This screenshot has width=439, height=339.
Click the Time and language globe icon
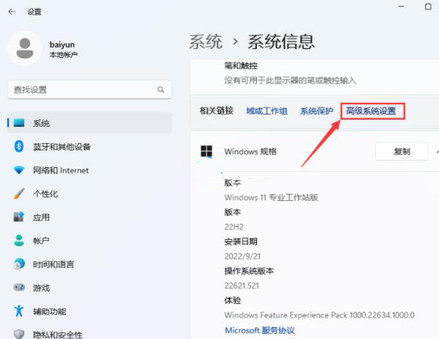(x=19, y=264)
